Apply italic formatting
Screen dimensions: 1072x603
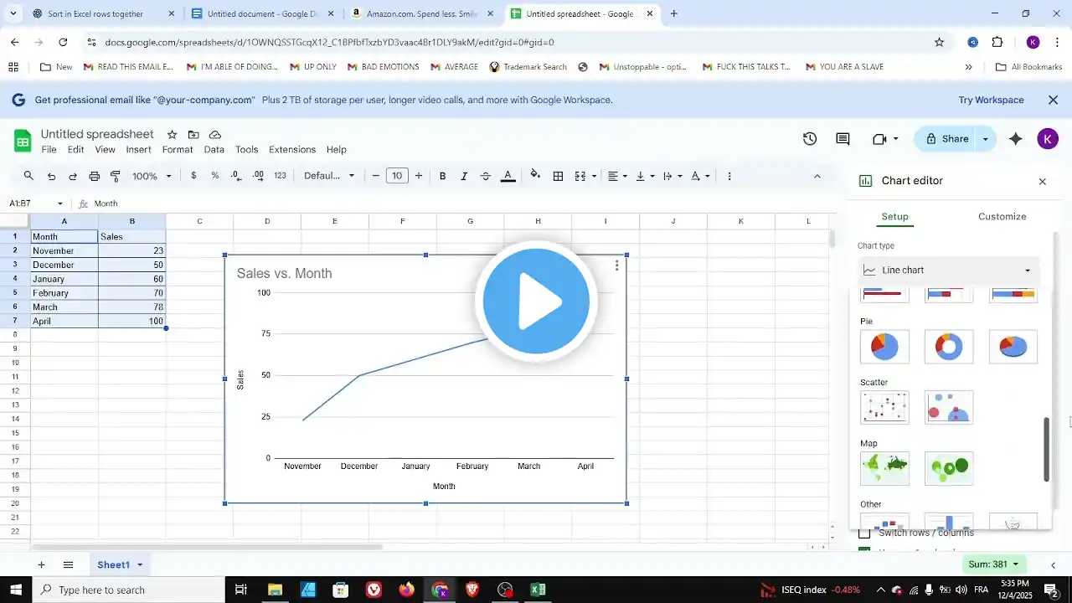tap(464, 176)
